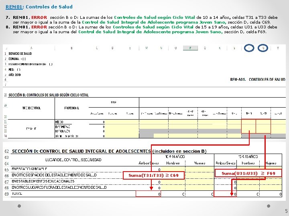The image size is (289, 216).
Task: Select cell T31 in the 10-14 column
Action: (x=248, y=122)
